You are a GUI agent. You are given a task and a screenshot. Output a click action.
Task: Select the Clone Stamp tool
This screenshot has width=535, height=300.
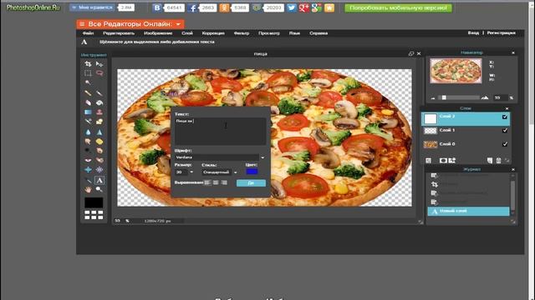99,112
